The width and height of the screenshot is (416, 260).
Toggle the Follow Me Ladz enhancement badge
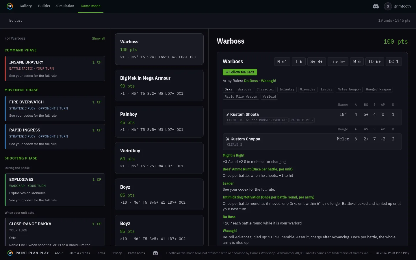240,72
